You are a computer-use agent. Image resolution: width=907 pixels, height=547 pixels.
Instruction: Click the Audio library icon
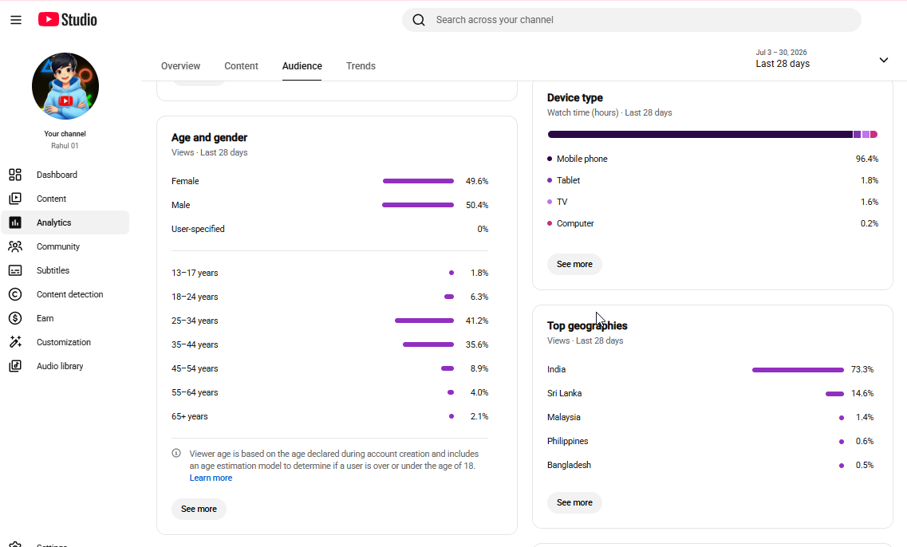click(x=15, y=366)
